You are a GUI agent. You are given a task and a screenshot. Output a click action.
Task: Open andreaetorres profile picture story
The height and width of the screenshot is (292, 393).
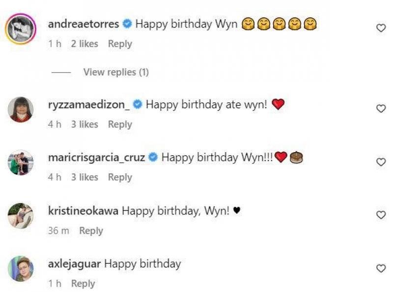tap(21, 28)
